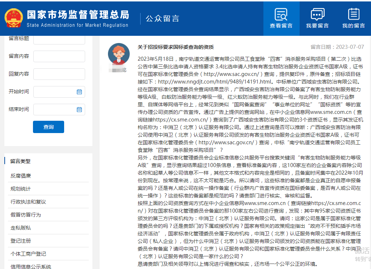
Task: Open the 查看留言 tab
Action: 281,19
